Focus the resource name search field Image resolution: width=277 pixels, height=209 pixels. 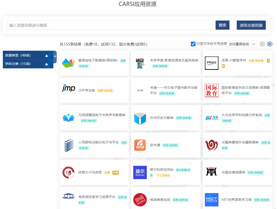click(111, 25)
